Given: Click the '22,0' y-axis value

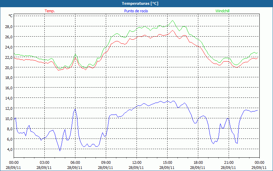Looking at the screenshot, I should click(9, 57).
